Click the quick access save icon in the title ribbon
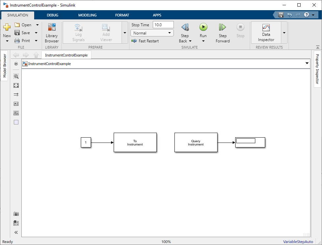 point(281,15)
